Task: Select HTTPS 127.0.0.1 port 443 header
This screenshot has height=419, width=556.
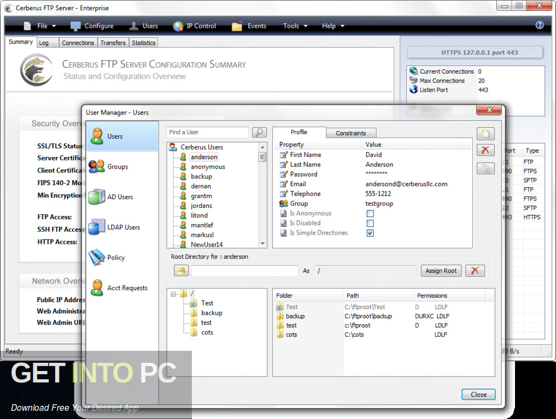Action: 475,52
